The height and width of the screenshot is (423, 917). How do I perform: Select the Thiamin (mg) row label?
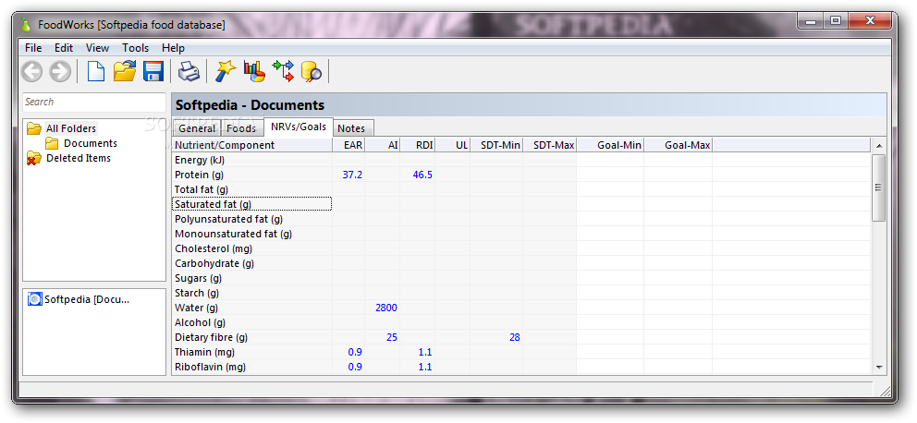(204, 352)
